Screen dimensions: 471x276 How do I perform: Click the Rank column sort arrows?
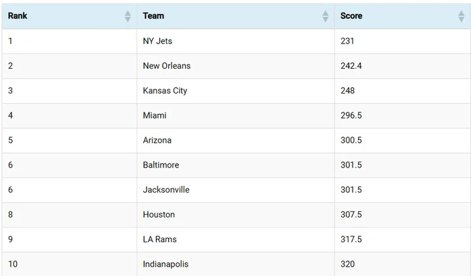coord(128,16)
